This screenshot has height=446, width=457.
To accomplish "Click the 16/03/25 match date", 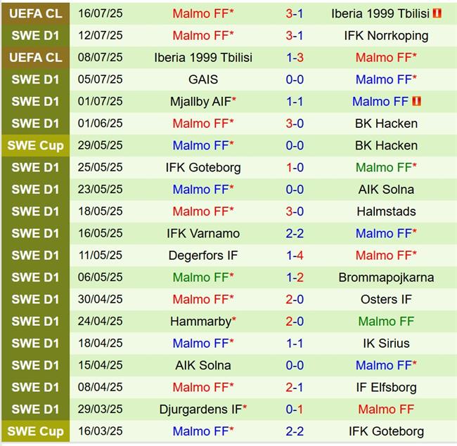I will click(x=100, y=431).
